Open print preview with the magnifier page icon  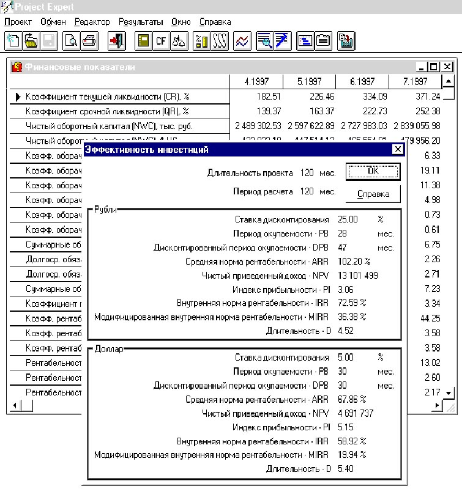point(72,41)
